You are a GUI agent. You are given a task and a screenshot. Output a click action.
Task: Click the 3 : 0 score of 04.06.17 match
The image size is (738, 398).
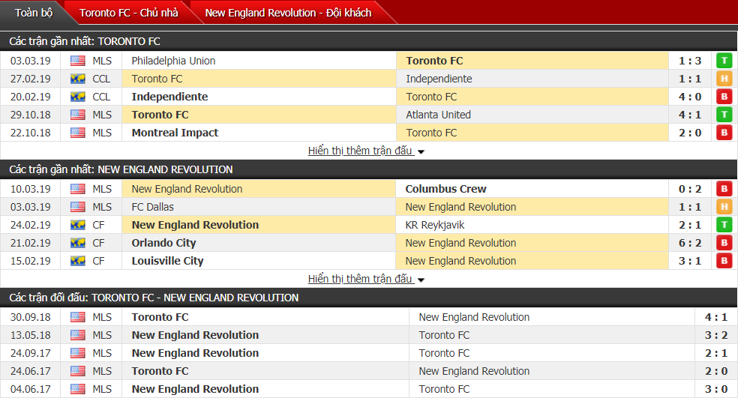(716, 389)
